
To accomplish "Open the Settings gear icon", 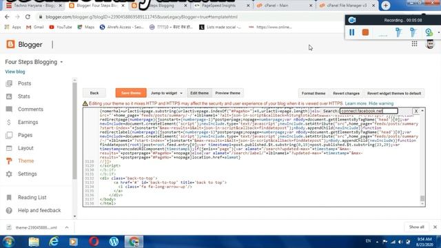I will (x=9, y=174).
